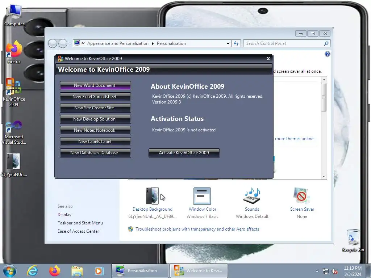Image resolution: width=371 pixels, height=278 pixels.
Task: Open the get more themes online link
Action: (x=293, y=139)
